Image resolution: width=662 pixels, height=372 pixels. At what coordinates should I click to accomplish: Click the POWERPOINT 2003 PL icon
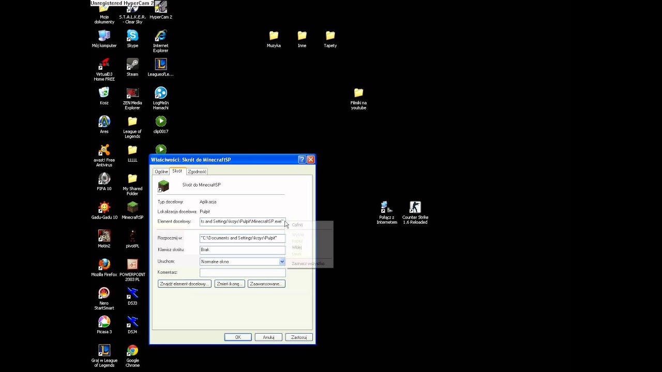click(132, 270)
